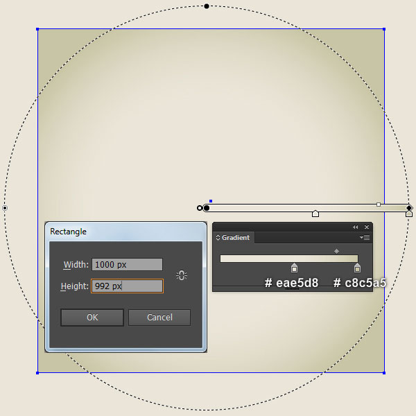Click the Gradient panel bottom resize grip
The image size is (416, 416).
coord(293,288)
